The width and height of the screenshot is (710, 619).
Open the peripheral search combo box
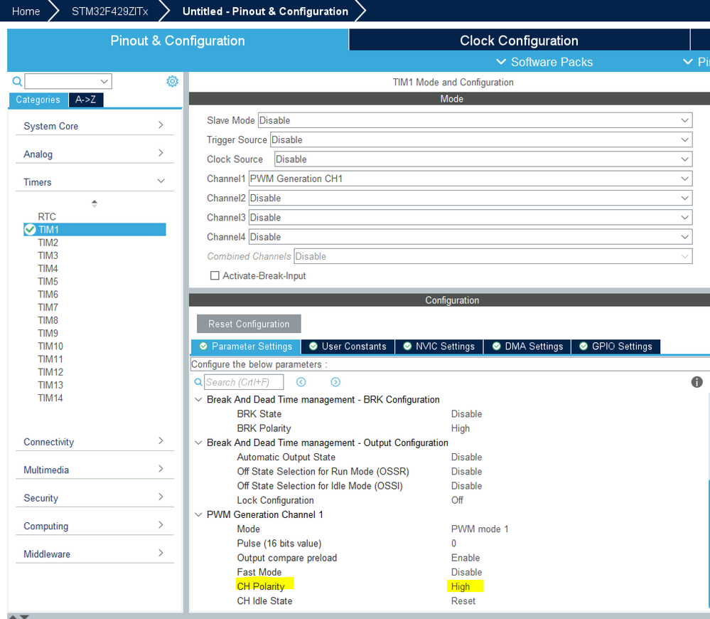click(x=68, y=81)
